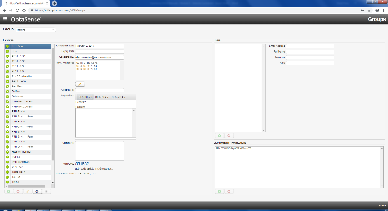
Task: Bookmark this page with the star icon
Action: [x=369, y=10]
